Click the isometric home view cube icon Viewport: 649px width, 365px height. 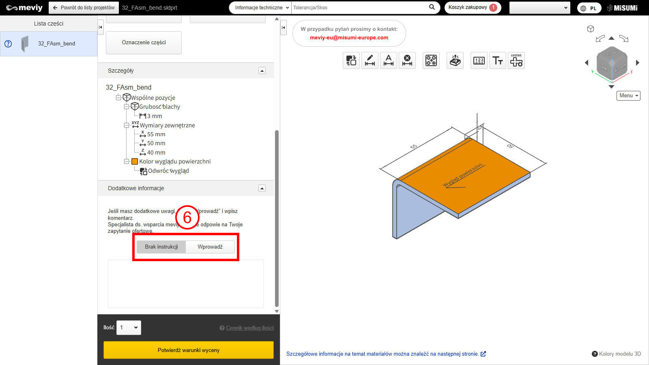click(x=591, y=29)
